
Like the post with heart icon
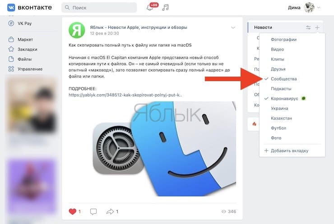point(72,211)
